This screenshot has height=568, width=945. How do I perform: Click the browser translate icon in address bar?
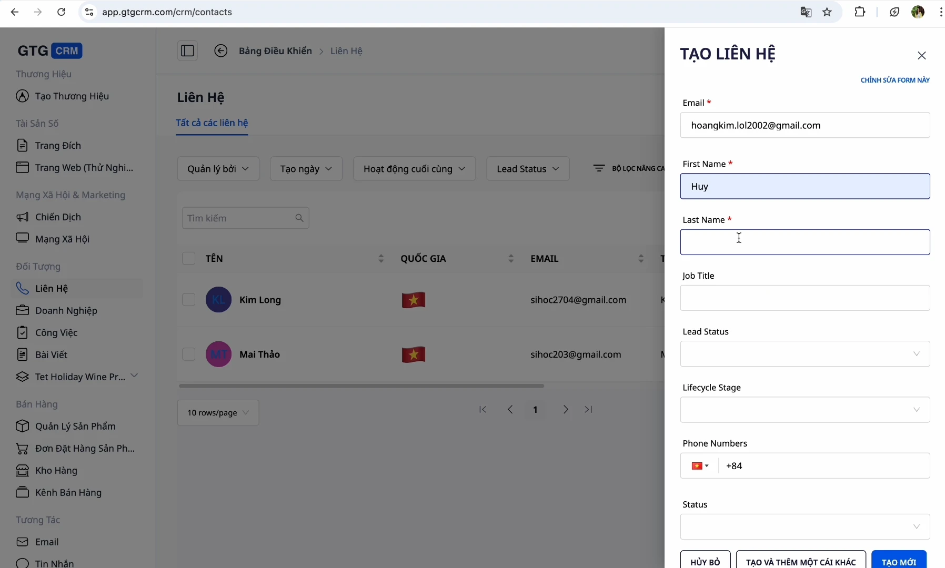click(806, 12)
